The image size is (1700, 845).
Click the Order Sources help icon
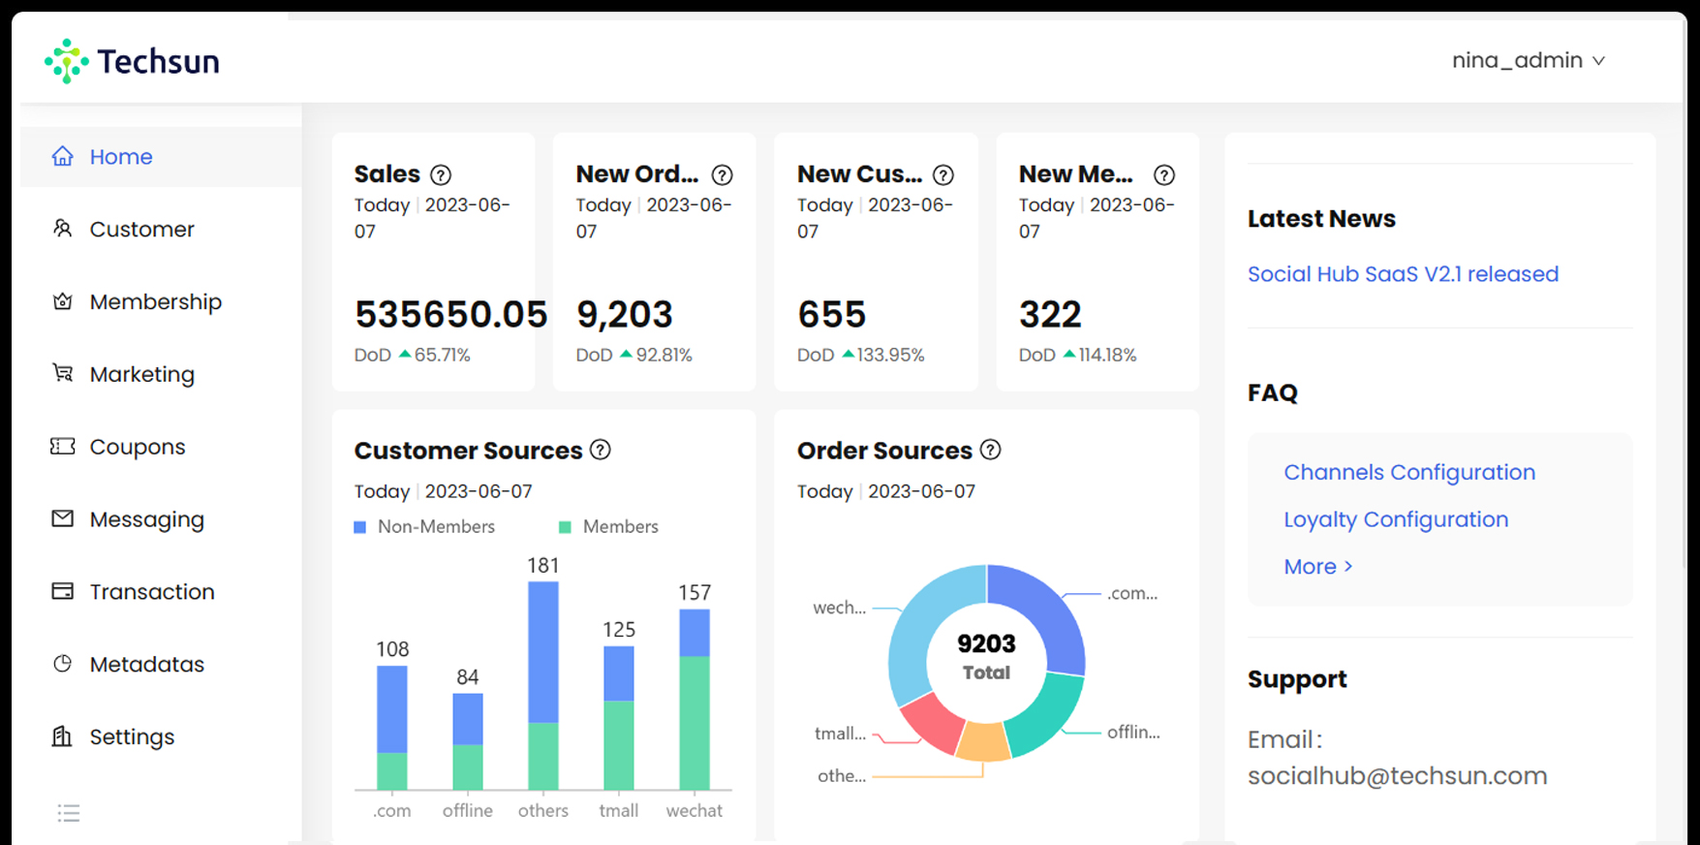(990, 451)
